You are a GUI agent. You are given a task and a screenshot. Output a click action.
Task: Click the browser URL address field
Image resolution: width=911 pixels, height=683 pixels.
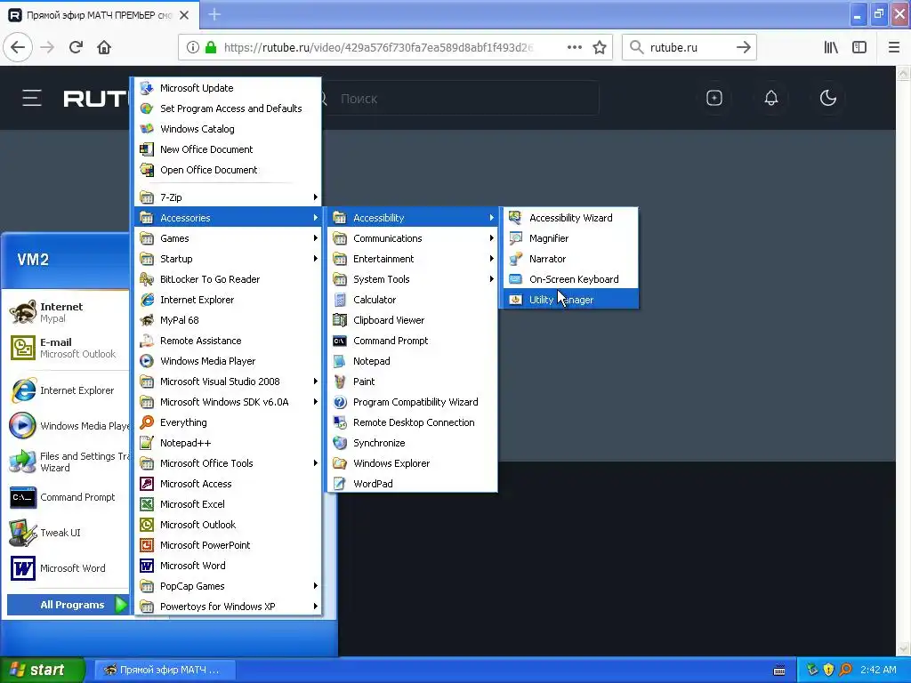click(378, 48)
